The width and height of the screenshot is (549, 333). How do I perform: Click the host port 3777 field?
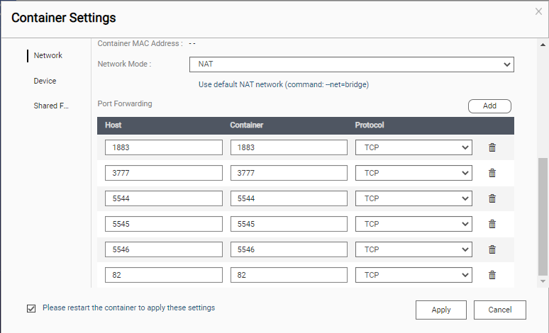[x=163, y=173]
